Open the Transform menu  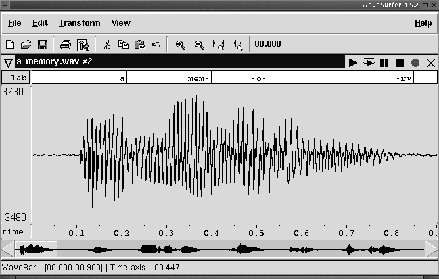(79, 22)
